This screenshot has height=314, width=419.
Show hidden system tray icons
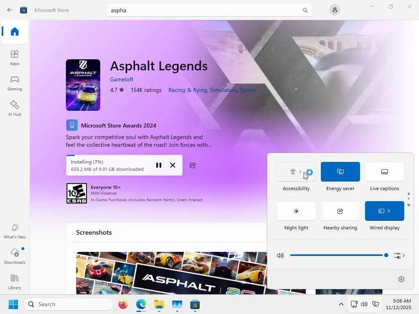click(x=341, y=304)
